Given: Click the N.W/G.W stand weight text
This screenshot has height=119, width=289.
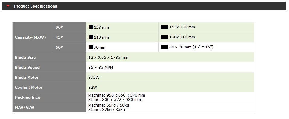Looking at the screenshot, I should coord(106,109).
